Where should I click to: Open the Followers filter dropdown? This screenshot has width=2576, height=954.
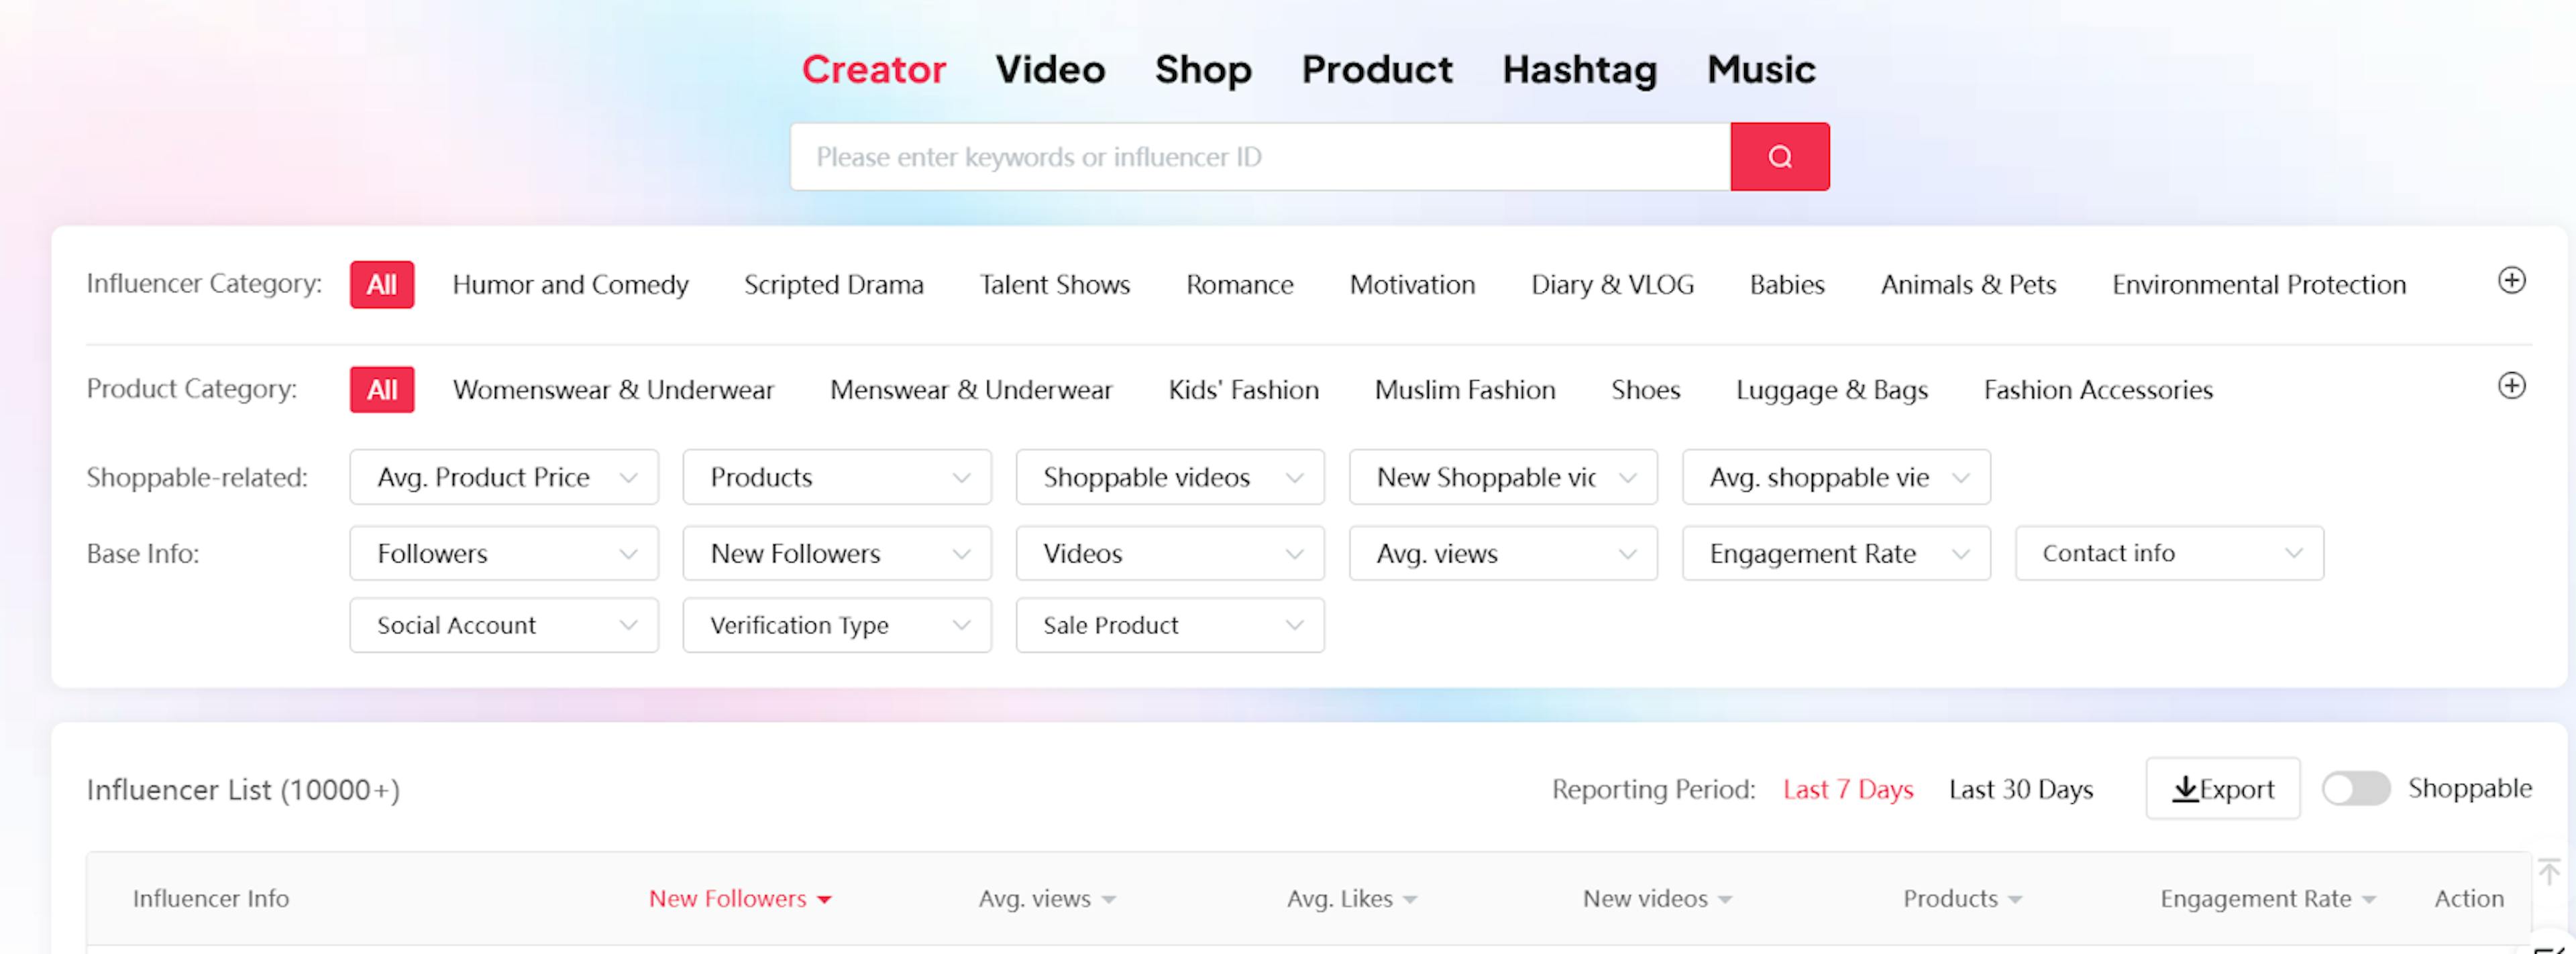point(504,552)
